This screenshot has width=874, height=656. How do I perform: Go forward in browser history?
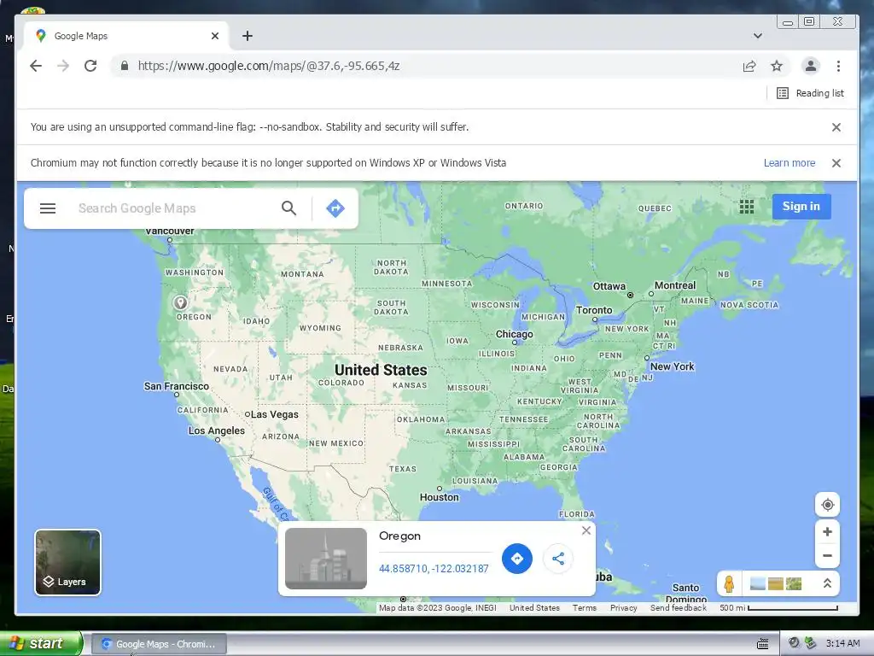click(x=63, y=66)
